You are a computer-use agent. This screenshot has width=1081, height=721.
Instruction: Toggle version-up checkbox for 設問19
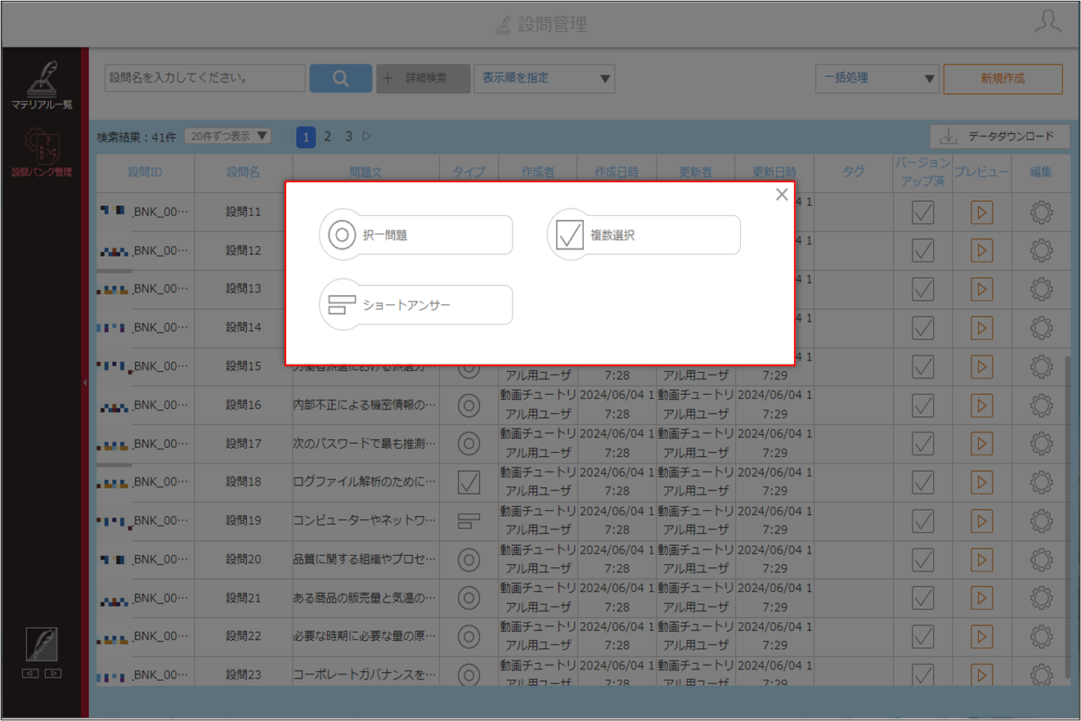[923, 522]
